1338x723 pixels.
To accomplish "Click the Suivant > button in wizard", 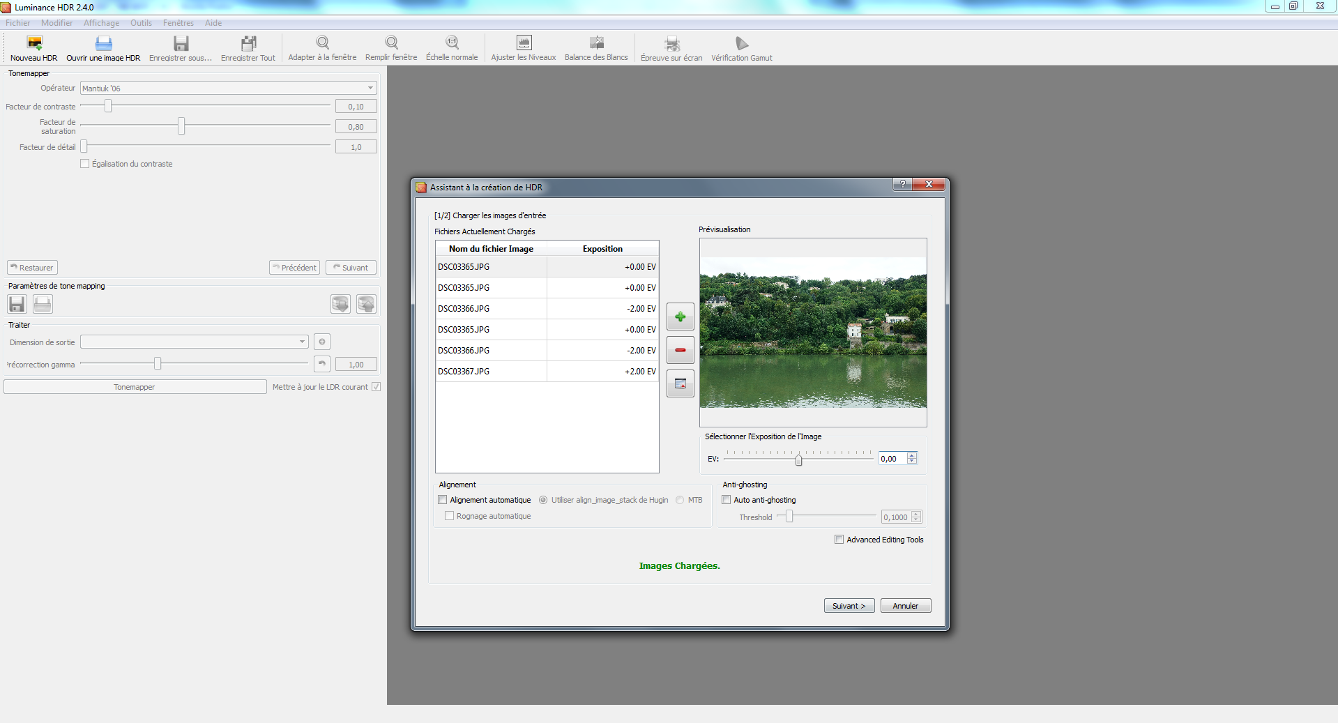I will 849,606.
